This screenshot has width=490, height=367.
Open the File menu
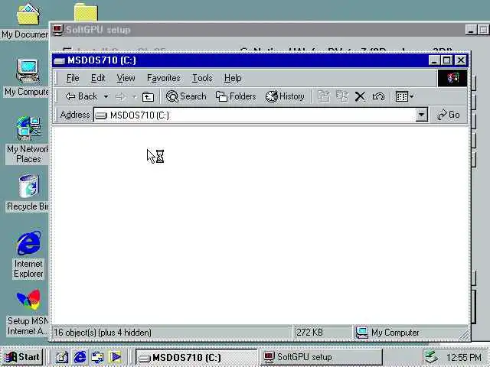(73, 78)
